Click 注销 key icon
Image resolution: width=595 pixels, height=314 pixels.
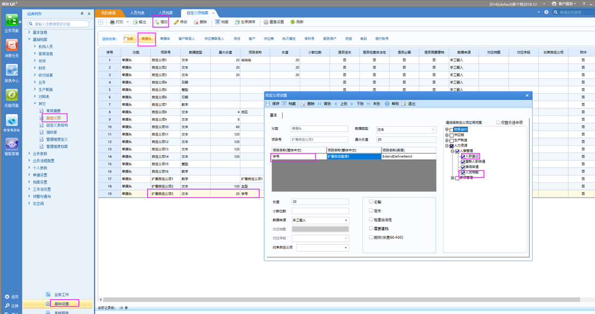(11, 306)
